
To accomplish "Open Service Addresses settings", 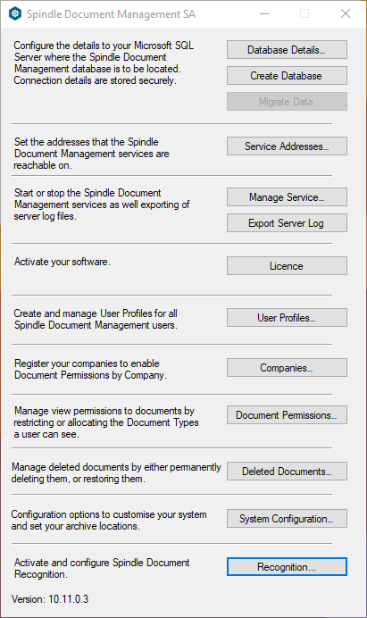I will (x=287, y=146).
